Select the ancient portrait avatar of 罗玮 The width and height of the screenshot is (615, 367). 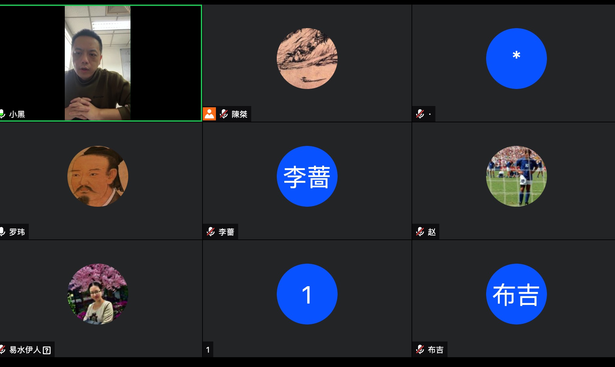(97, 176)
